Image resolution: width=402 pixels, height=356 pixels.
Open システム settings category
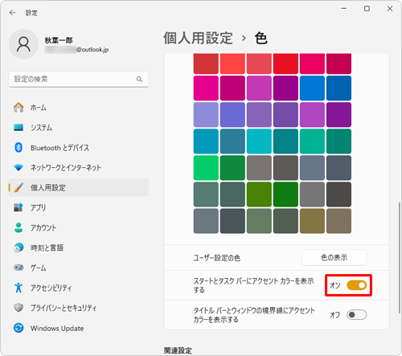(x=79, y=128)
